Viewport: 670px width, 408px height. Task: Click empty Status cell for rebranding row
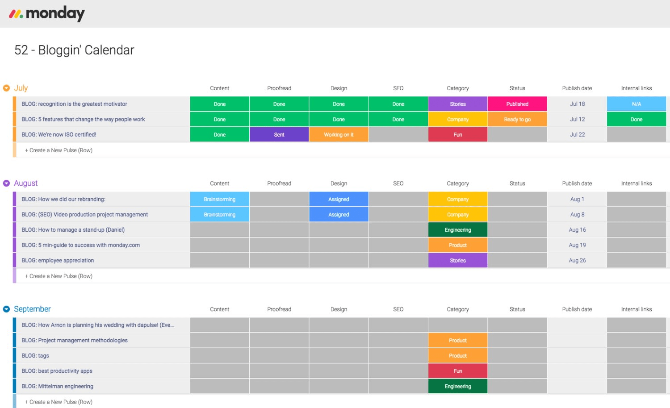tap(517, 199)
